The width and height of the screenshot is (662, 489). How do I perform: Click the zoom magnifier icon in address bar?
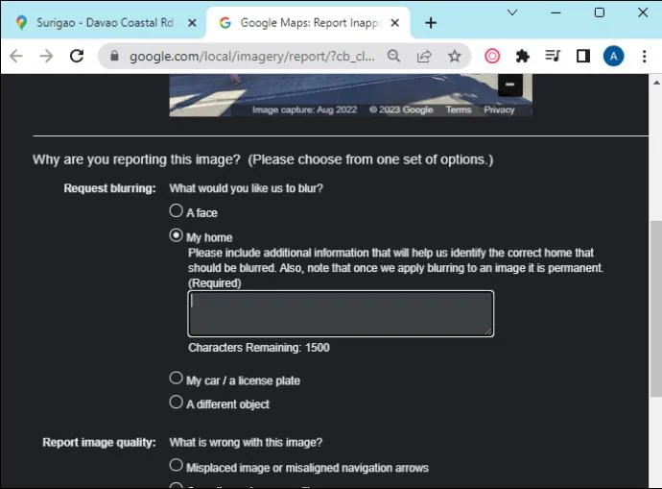click(x=393, y=56)
